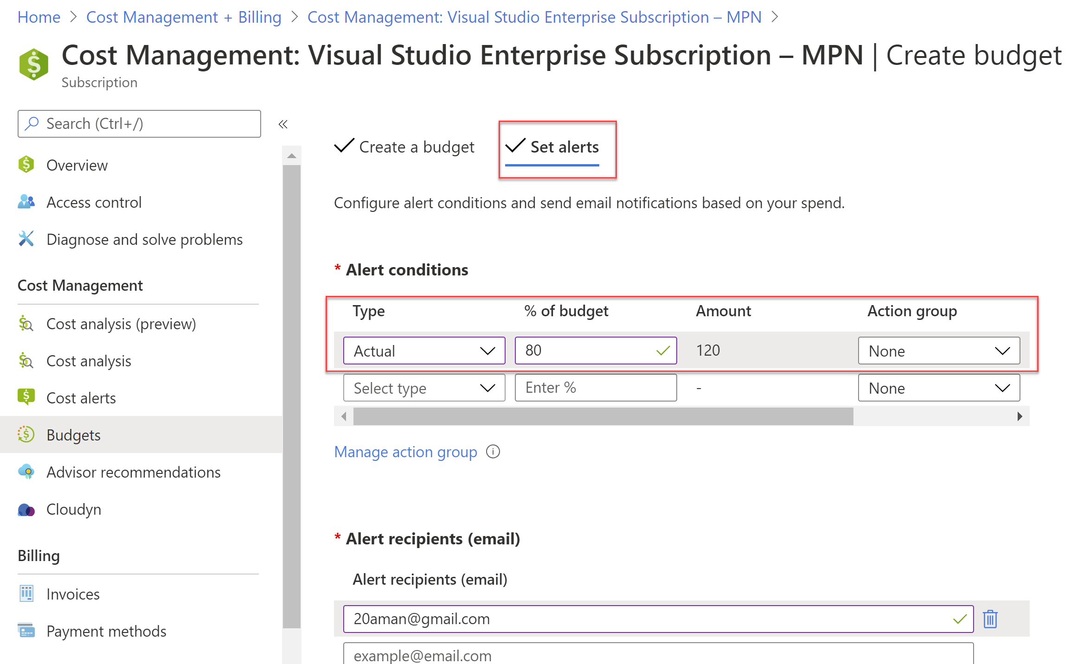Click the Cost analysis (preview) icon
Viewport: 1071px width, 664px height.
coord(26,323)
